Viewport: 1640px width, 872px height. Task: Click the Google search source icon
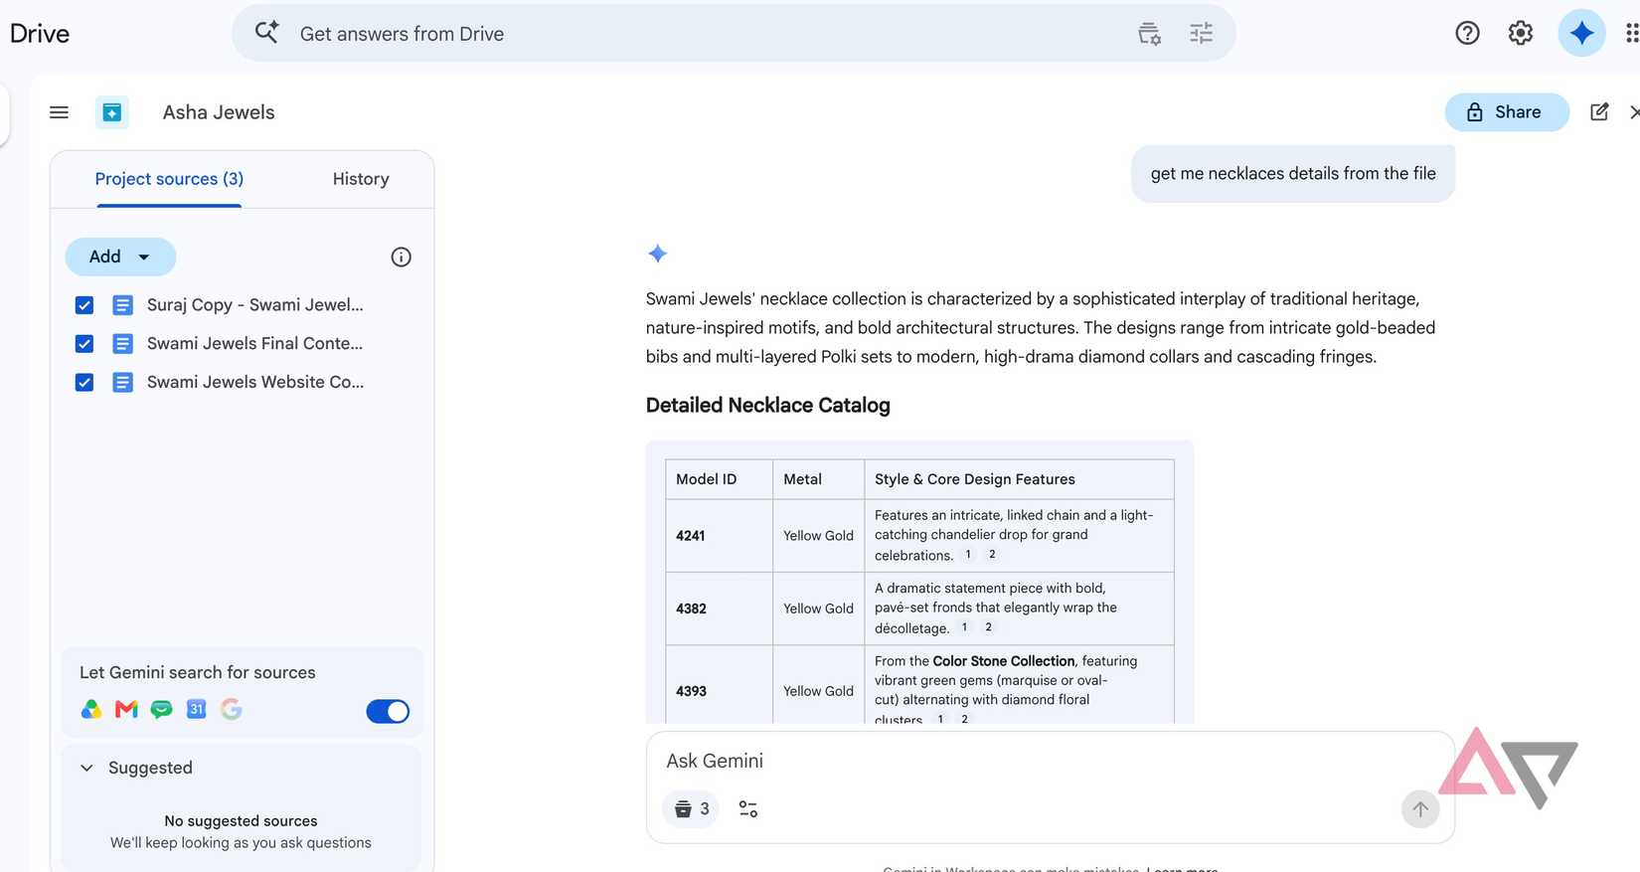click(x=232, y=709)
